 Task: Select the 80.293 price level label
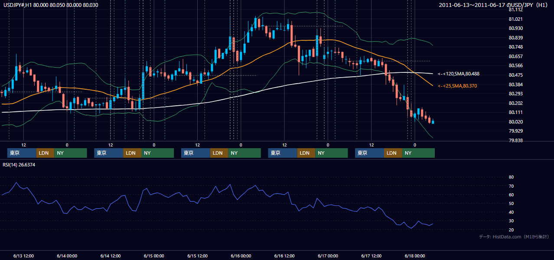515,94
